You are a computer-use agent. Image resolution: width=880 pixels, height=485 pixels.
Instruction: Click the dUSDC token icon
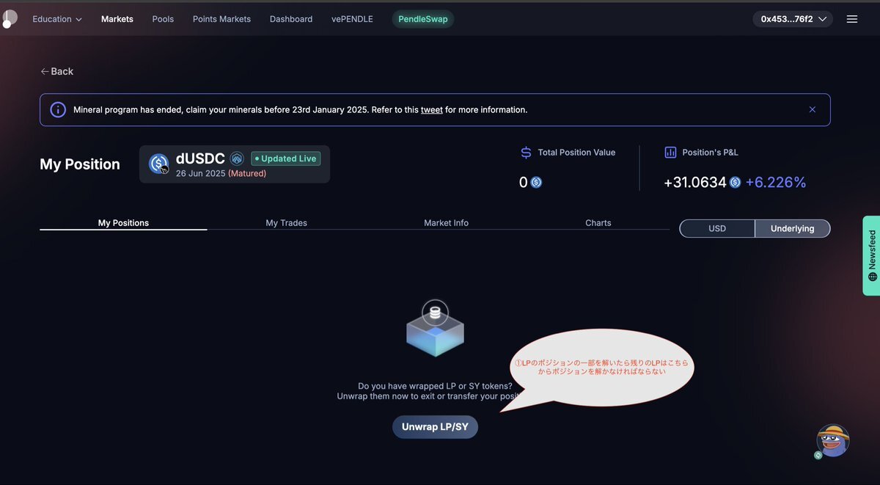(158, 164)
